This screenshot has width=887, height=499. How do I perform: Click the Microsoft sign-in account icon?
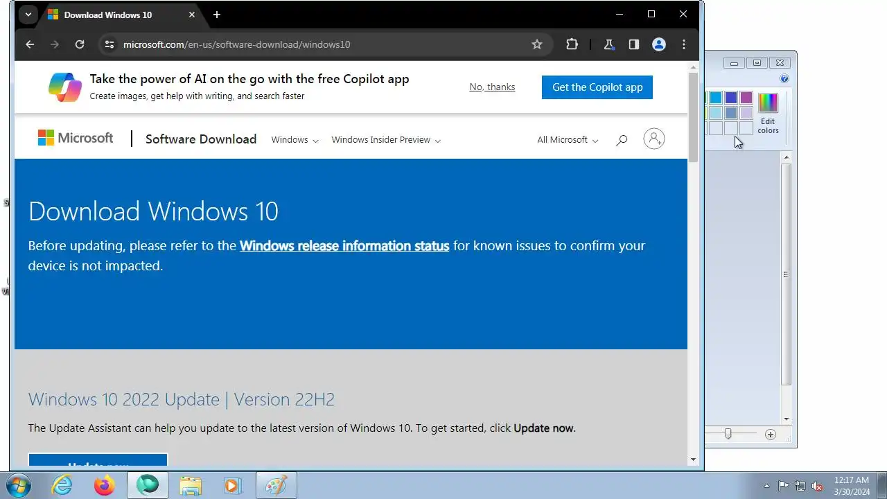click(654, 139)
